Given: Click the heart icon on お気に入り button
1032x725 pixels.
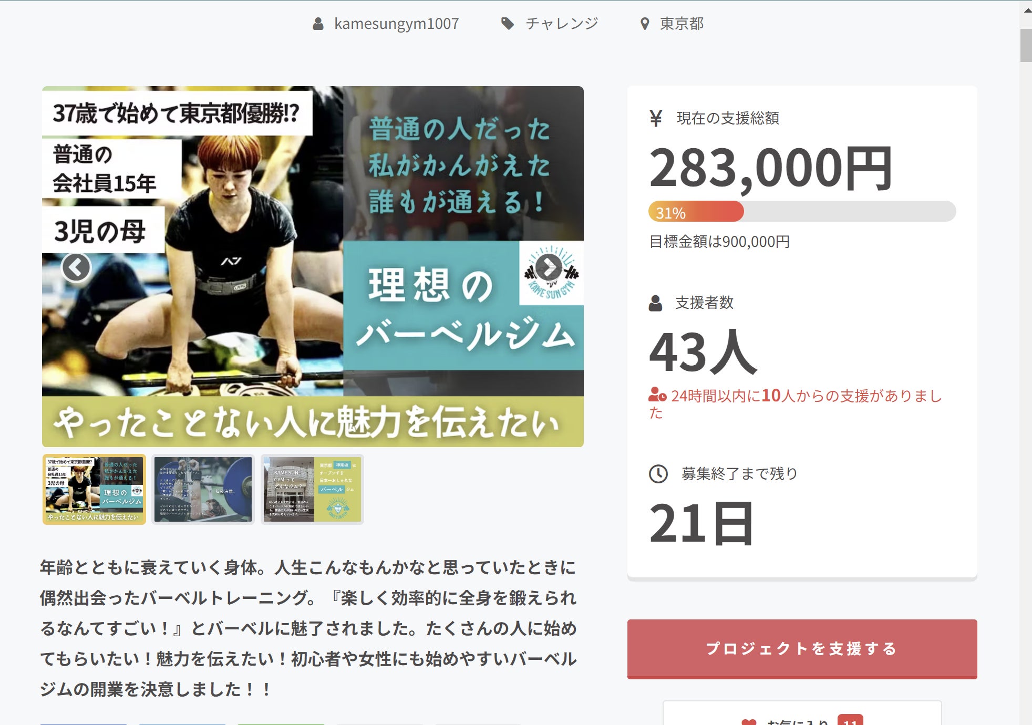Looking at the screenshot, I should [749, 722].
